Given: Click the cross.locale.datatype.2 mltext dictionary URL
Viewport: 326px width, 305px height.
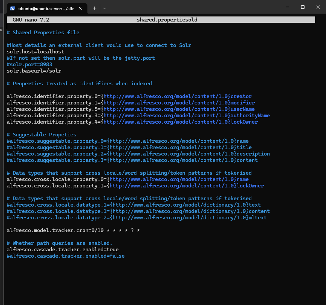Looking at the screenshot, I should coord(180,218).
